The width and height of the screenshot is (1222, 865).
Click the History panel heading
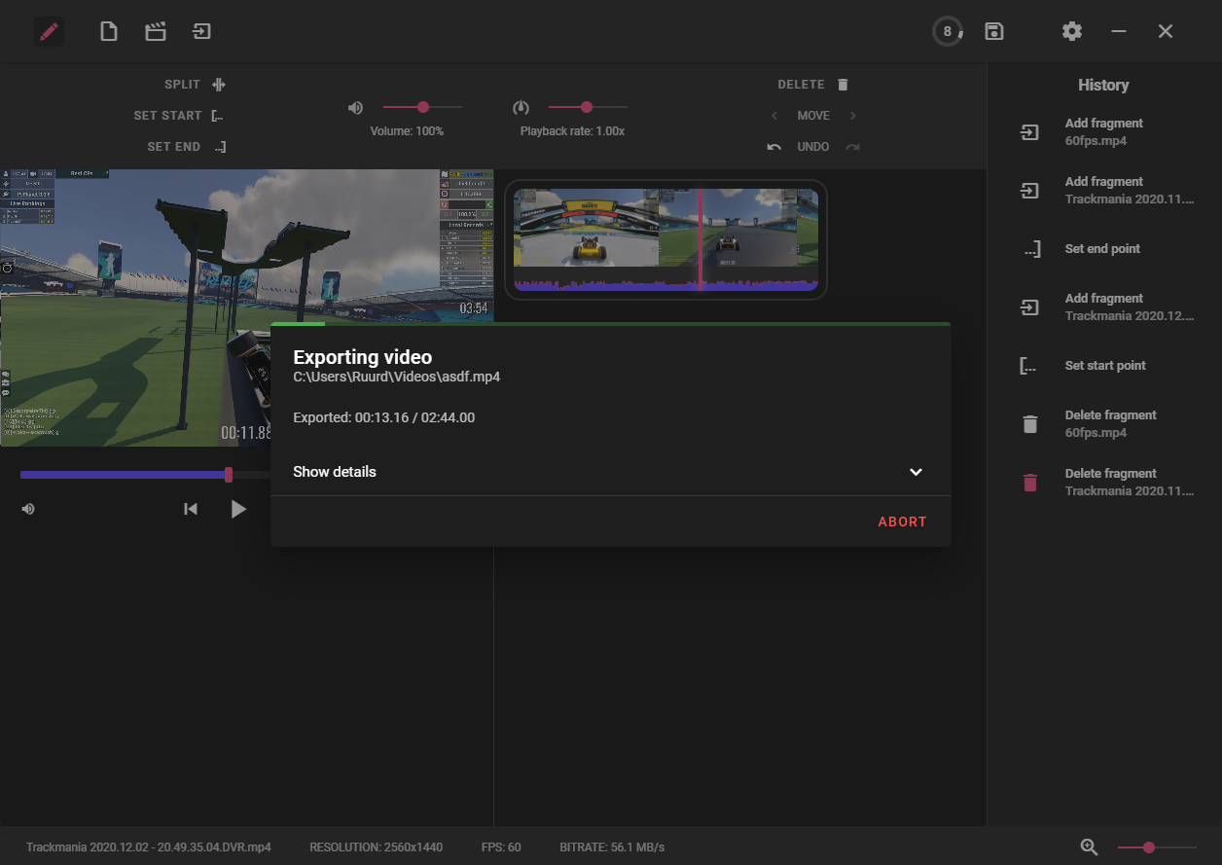(x=1103, y=85)
